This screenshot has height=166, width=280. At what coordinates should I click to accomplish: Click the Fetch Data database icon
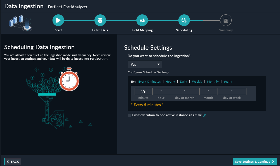100,20
